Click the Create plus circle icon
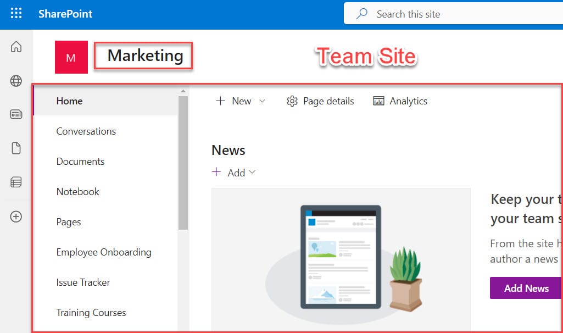 click(16, 217)
